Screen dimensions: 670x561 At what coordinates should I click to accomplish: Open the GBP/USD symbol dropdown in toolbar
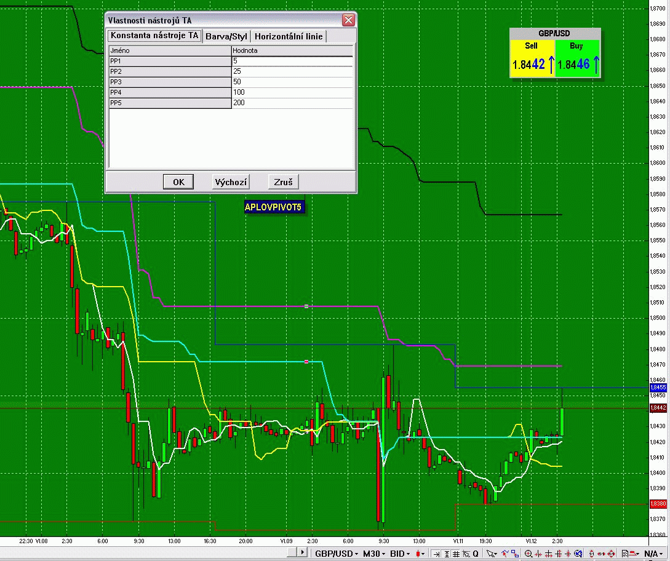(x=337, y=553)
